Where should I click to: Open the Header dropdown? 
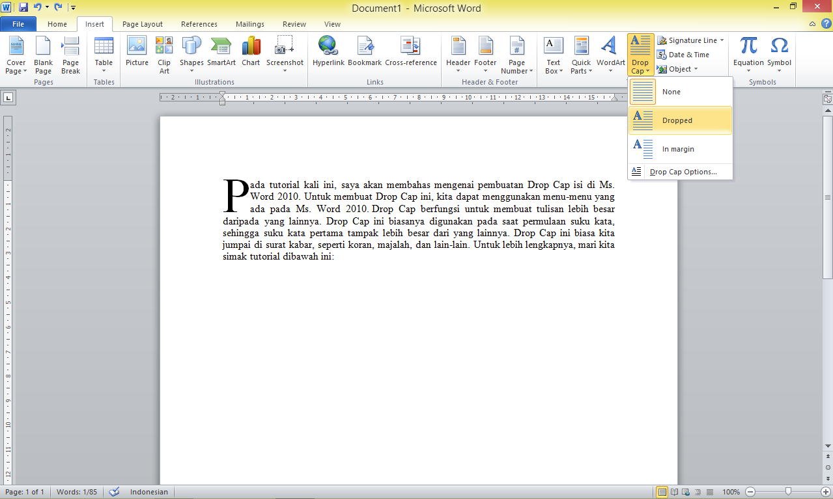coord(458,55)
